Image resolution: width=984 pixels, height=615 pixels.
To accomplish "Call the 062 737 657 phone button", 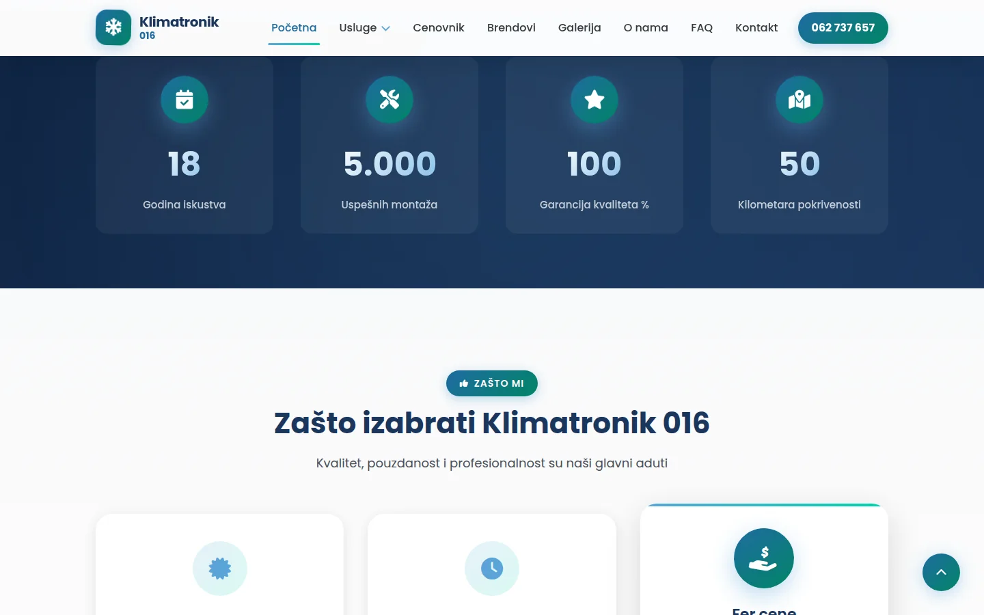I will [843, 28].
